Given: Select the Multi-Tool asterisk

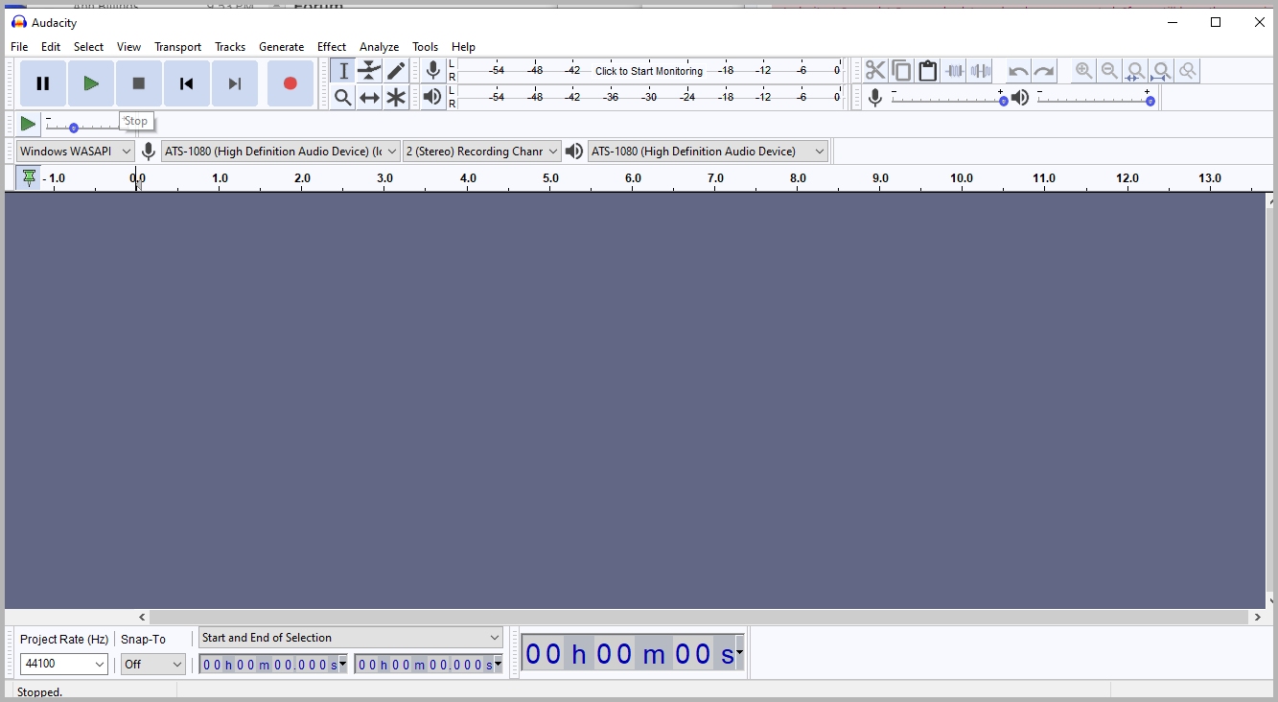Looking at the screenshot, I should (x=395, y=97).
